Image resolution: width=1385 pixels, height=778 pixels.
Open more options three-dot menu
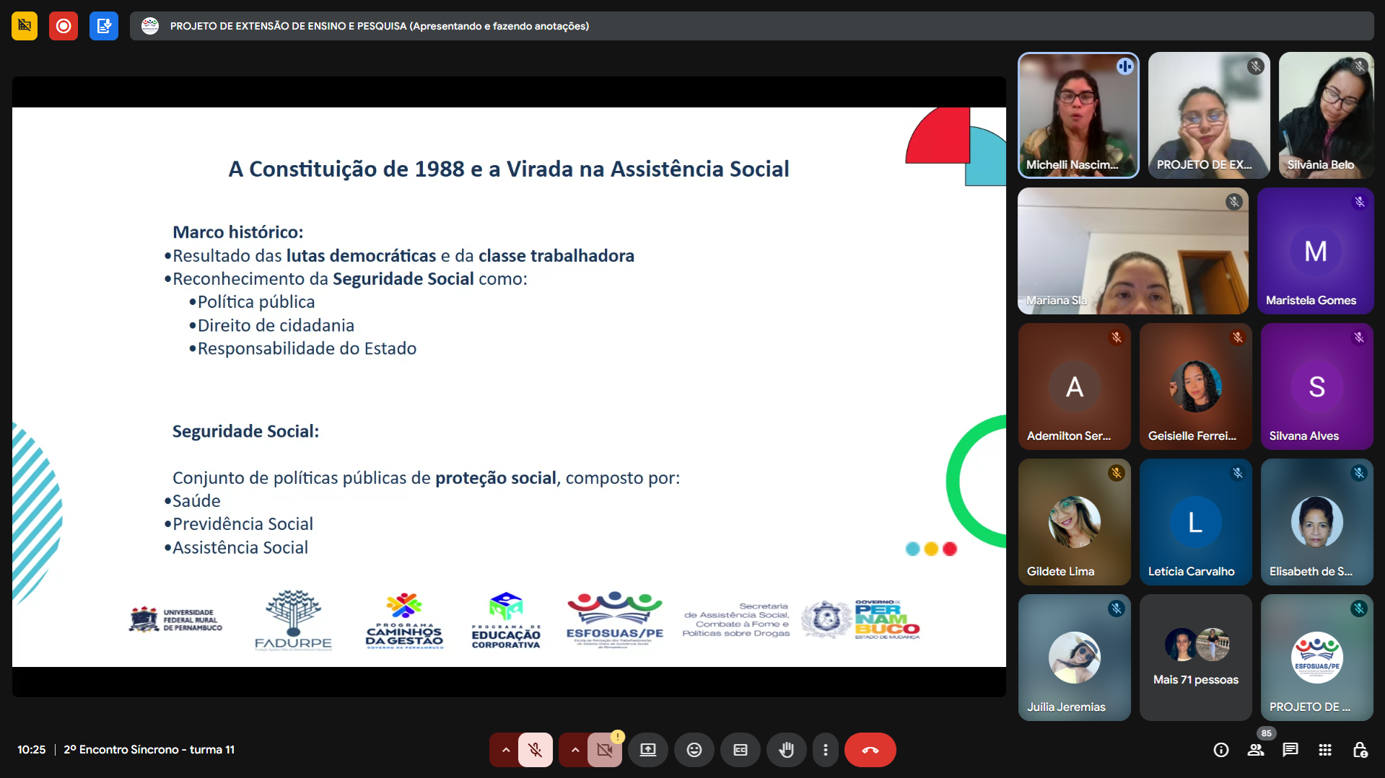pyautogui.click(x=826, y=750)
